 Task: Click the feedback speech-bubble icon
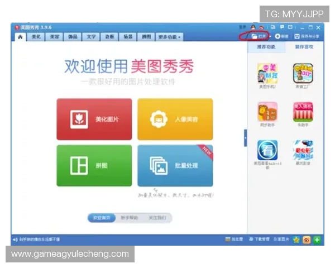pos(282,27)
